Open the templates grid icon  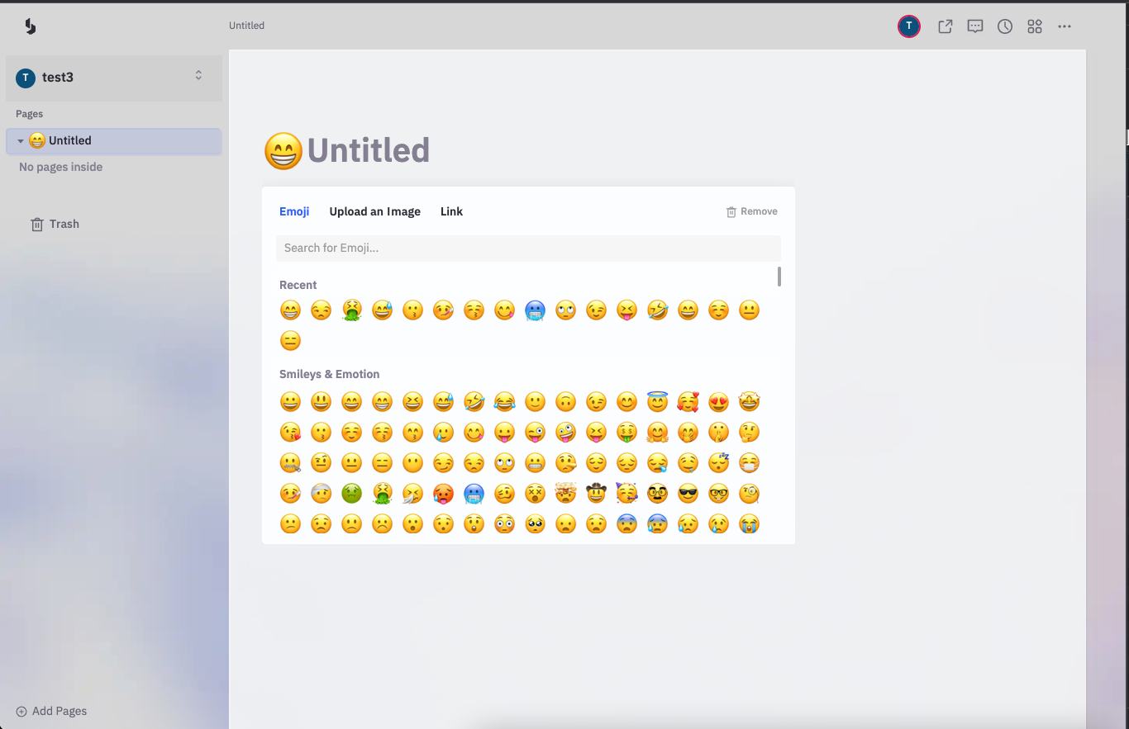(x=1034, y=26)
